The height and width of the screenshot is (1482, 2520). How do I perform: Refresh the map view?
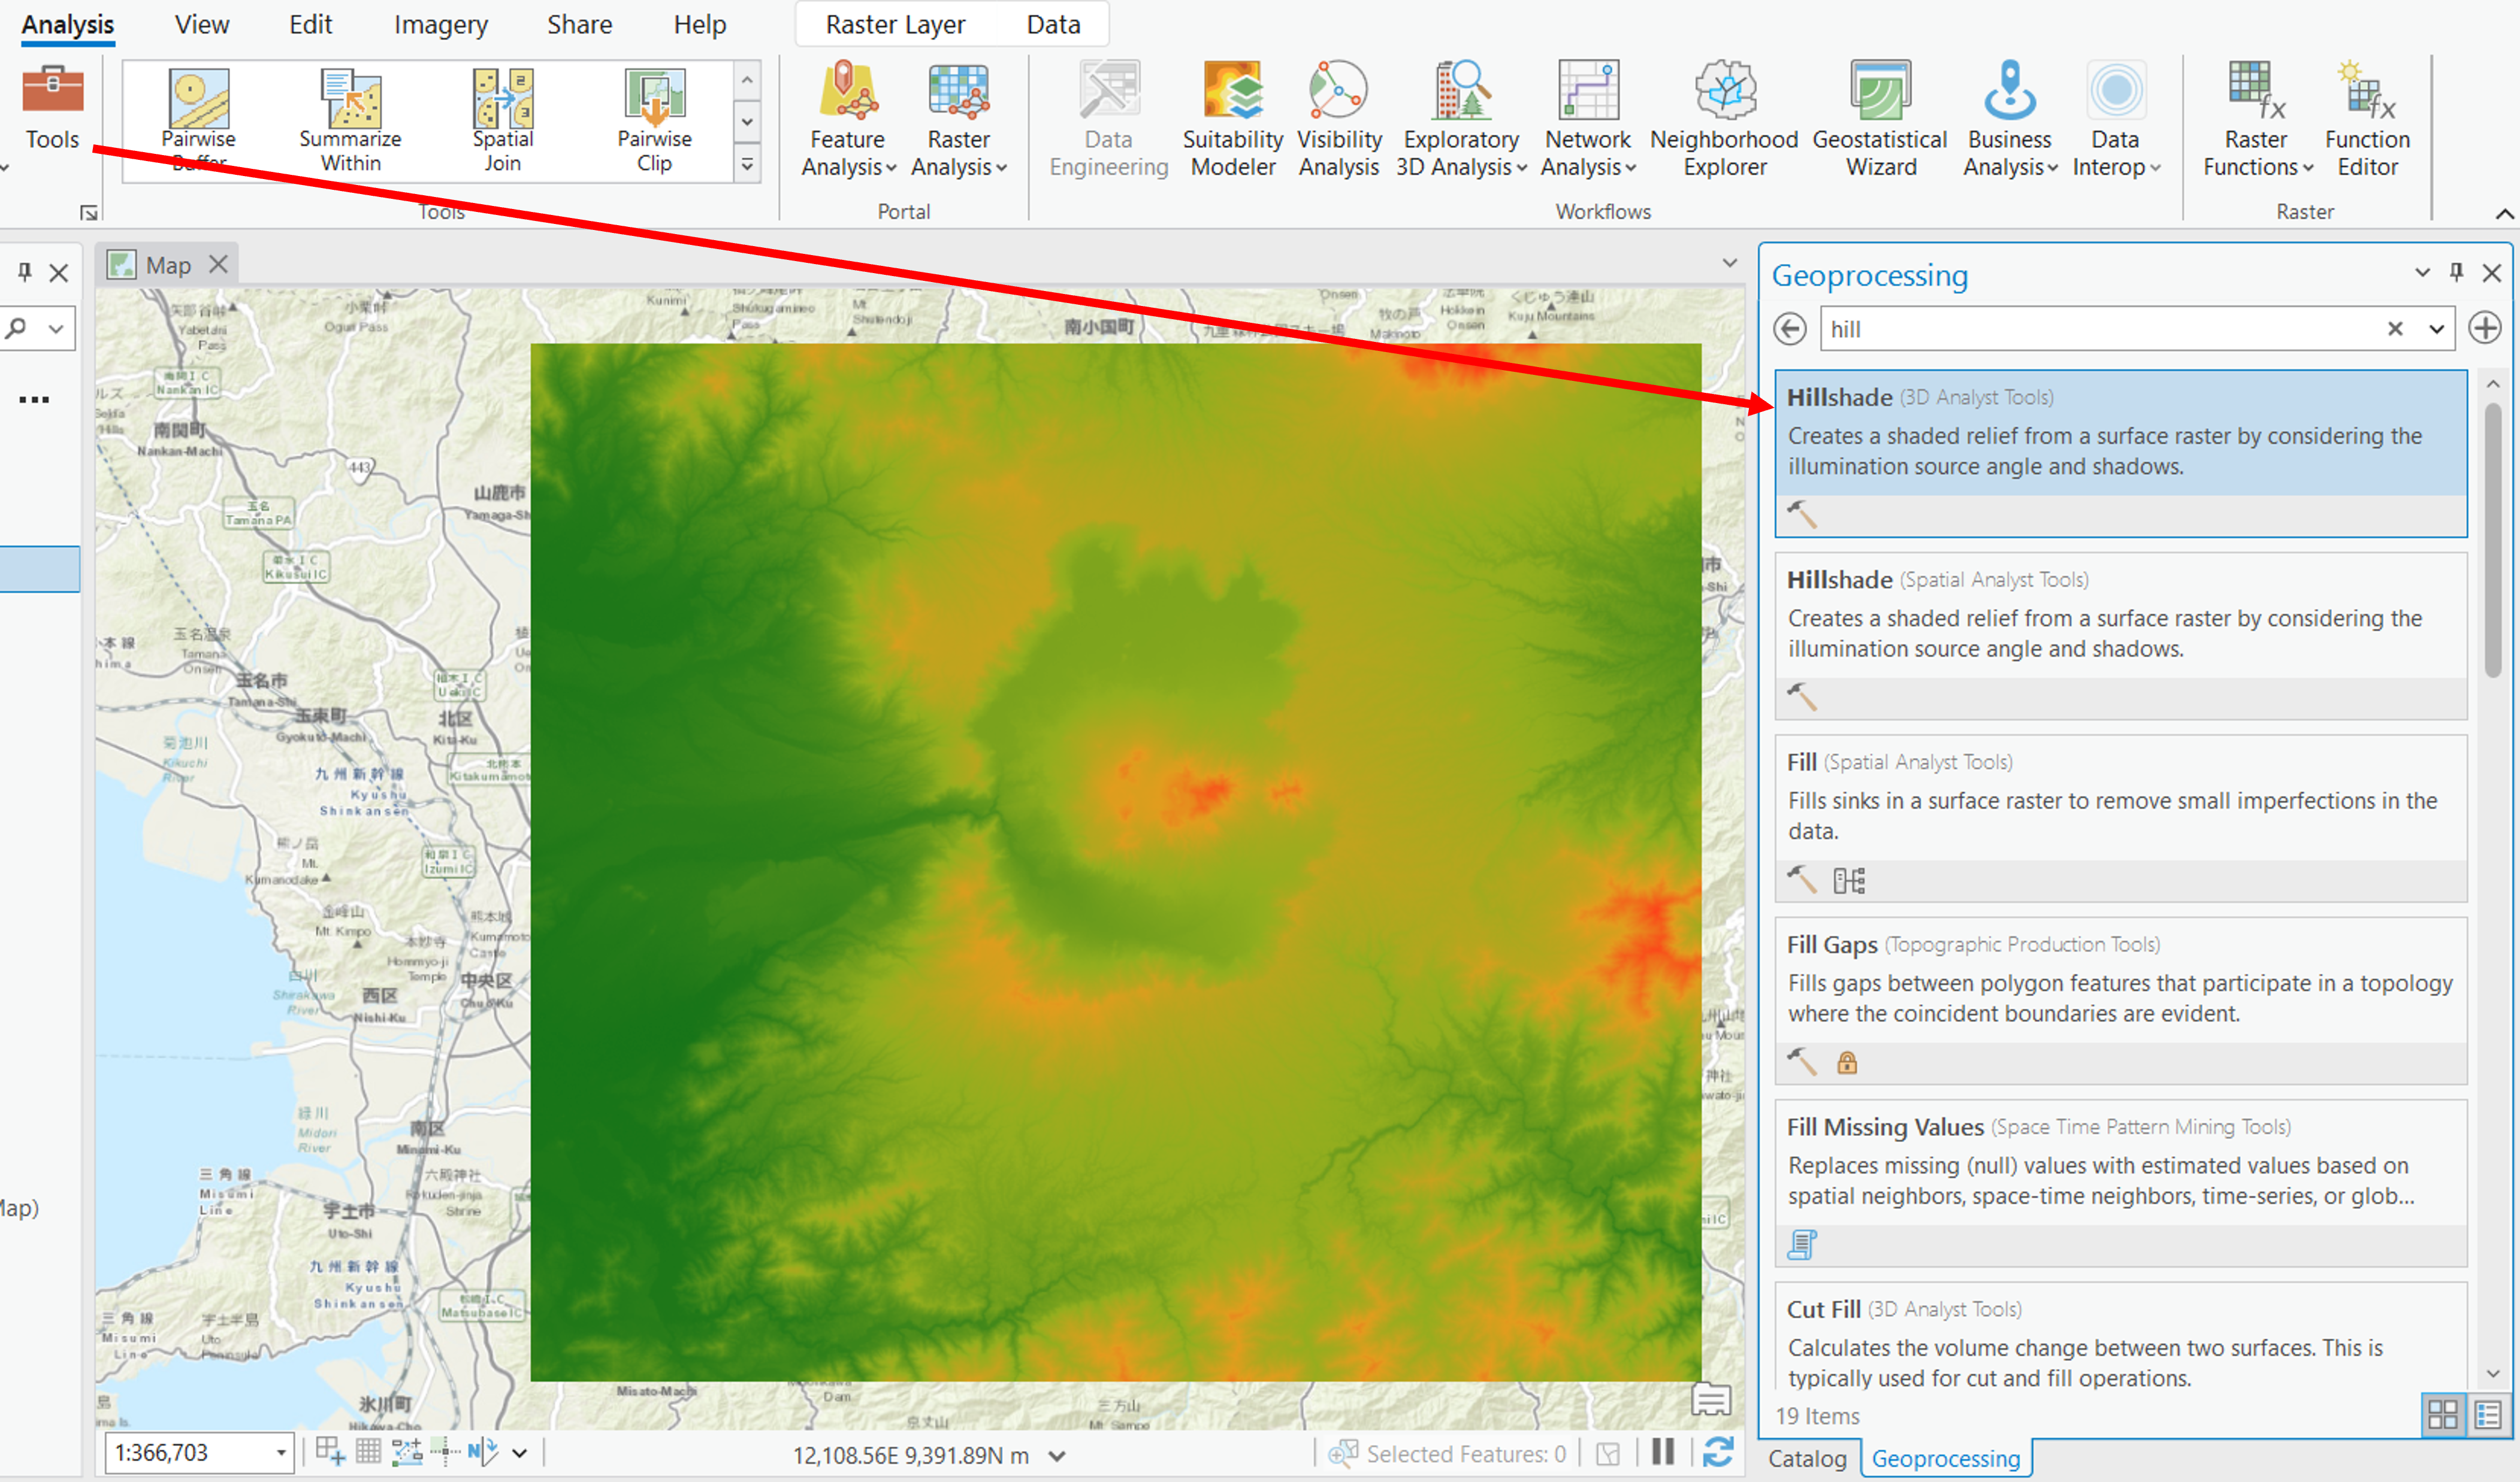pyautogui.click(x=1718, y=1452)
